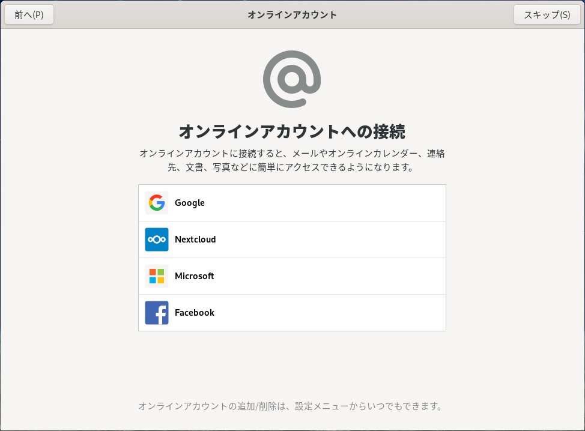Click the large @ symbol graphic

(292, 79)
